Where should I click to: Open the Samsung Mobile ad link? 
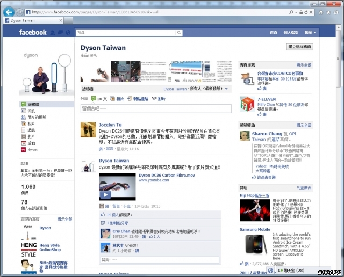[255, 229]
